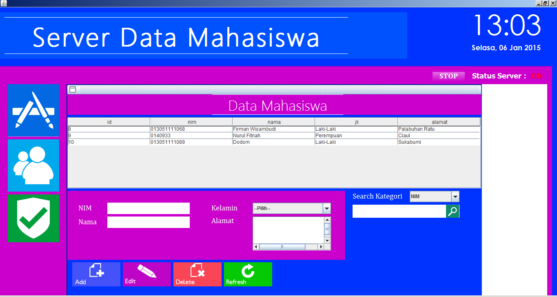The width and height of the screenshot is (557, 297).
Task: Stop the server with STOP button
Action: [448, 76]
